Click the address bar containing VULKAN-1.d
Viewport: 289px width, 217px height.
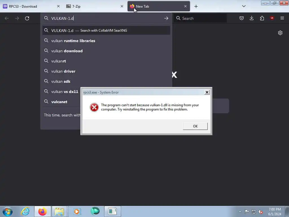click(106, 18)
